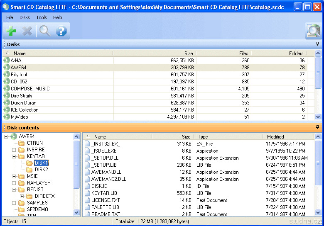Collapse the REDIST folder node
This screenshot has height=226, width=324.
tap(14, 190)
